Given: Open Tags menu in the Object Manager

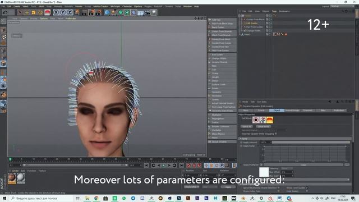Looking at the screenshot, I should pyautogui.click(x=274, y=11).
